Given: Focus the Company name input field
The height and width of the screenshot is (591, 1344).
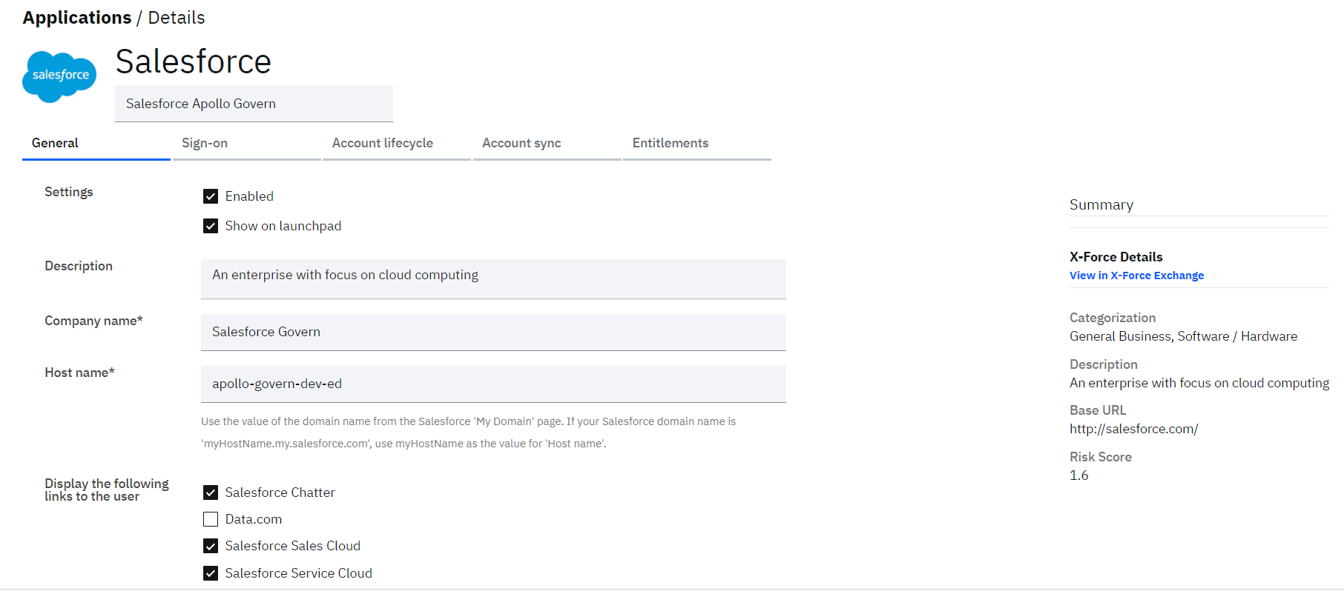Looking at the screenshot, I should pos(493,333).
